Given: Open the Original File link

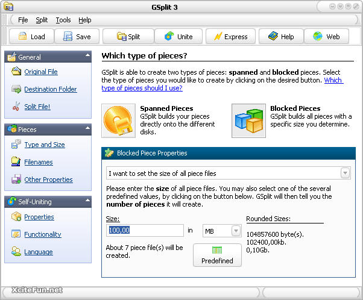Looking at the screenshot, I should point(41,72).
